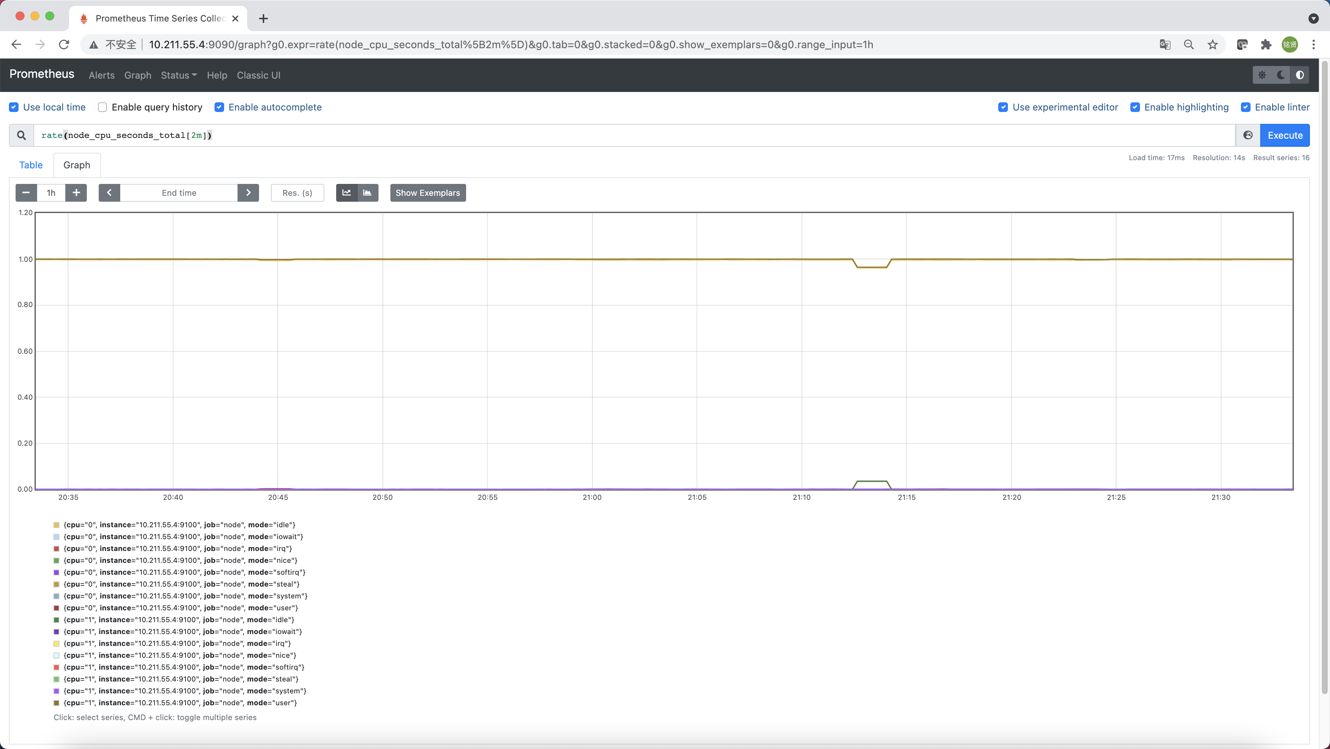The height and width of the screenshot is (749, 1330).
Task: Click the browser reload page icon
Action: click(64, 44)
